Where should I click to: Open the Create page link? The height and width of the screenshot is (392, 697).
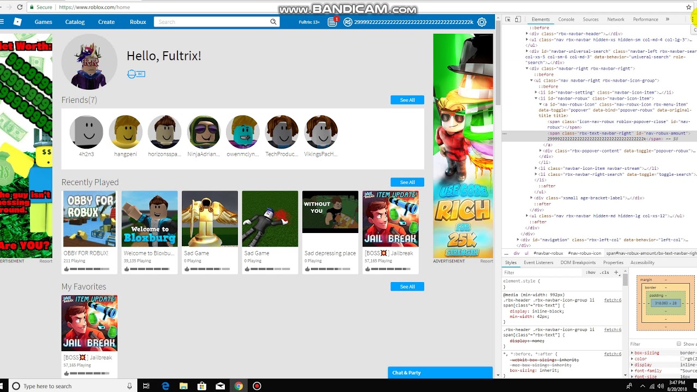click(x=106, y=22)
